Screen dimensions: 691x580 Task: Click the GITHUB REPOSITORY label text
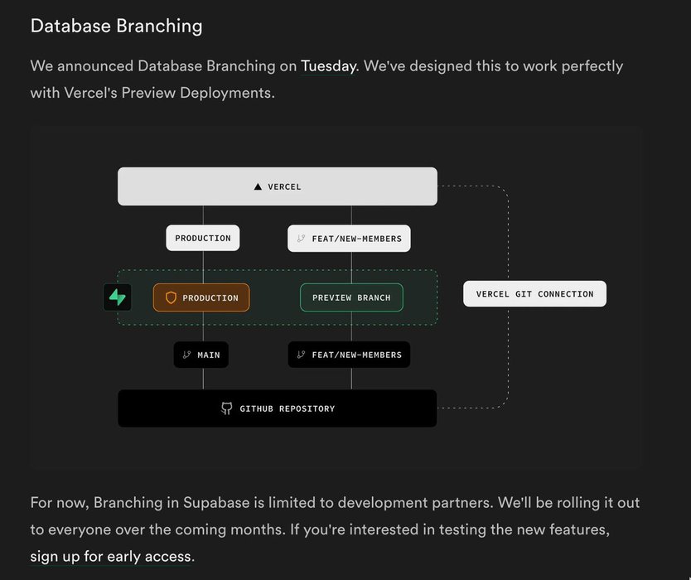pos(287,408)
